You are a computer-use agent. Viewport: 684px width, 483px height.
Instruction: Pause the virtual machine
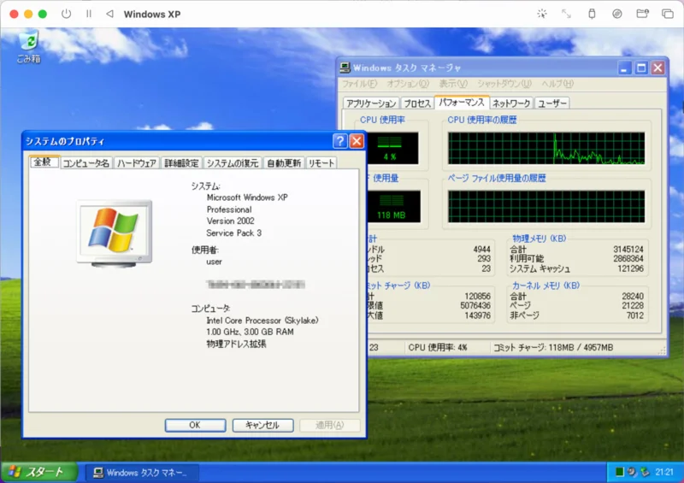pyautogui.click(x=89, y=14)
